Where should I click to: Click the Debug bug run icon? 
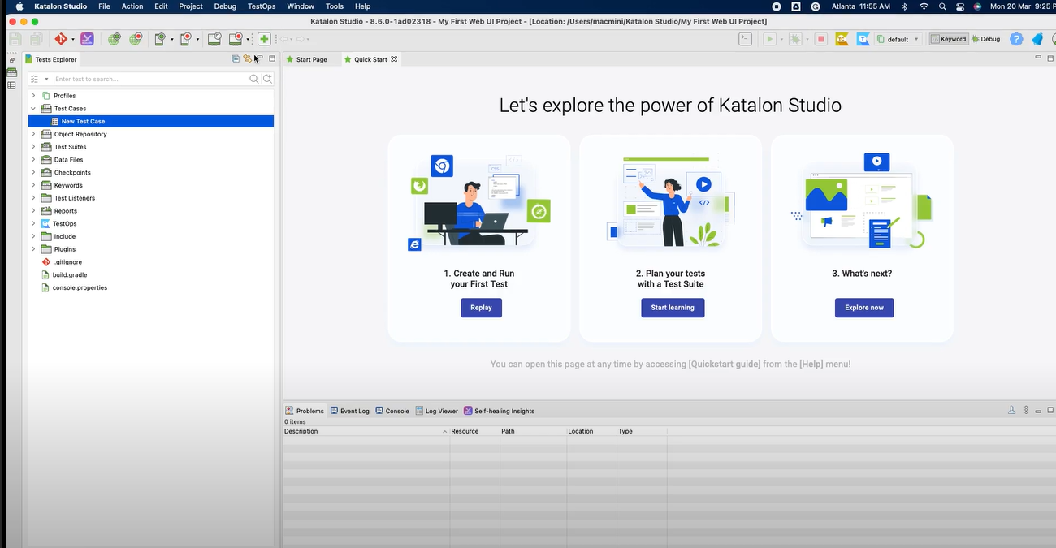(796, 39)
